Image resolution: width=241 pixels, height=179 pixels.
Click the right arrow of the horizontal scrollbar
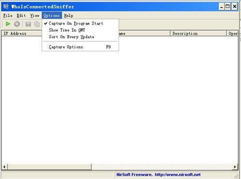pos(235,167)
